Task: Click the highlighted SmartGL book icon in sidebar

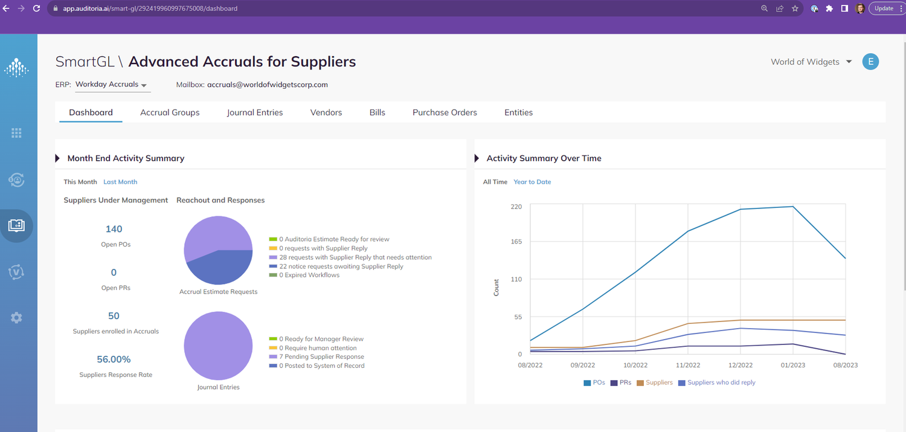Action: point(16,225)
